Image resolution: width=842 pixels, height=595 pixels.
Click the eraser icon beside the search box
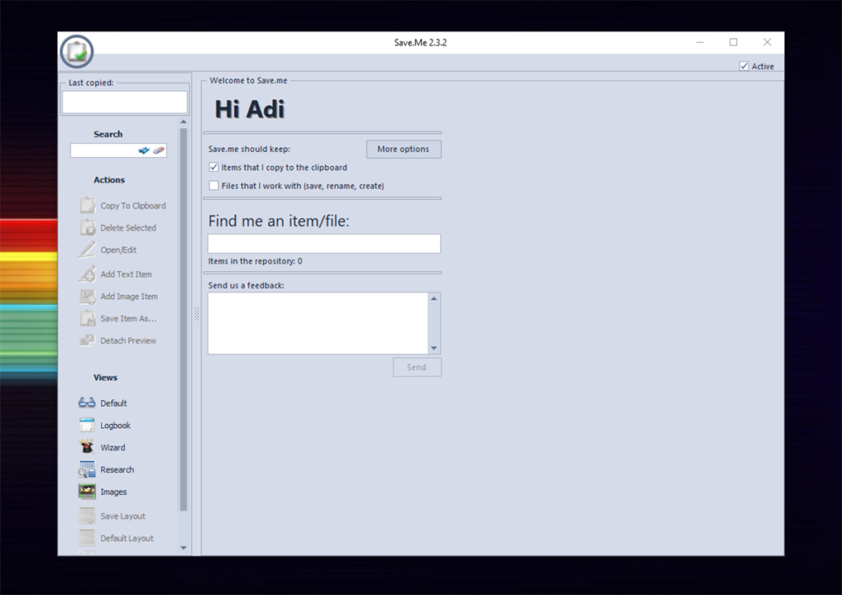[x=158, y=150]
